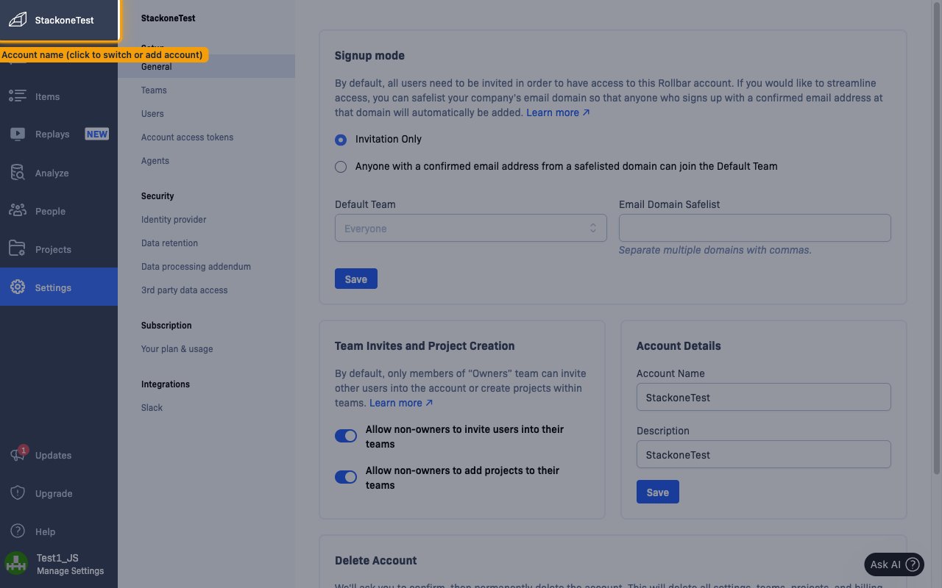
Task: Click the Analyze database icon
Action: 18,173
